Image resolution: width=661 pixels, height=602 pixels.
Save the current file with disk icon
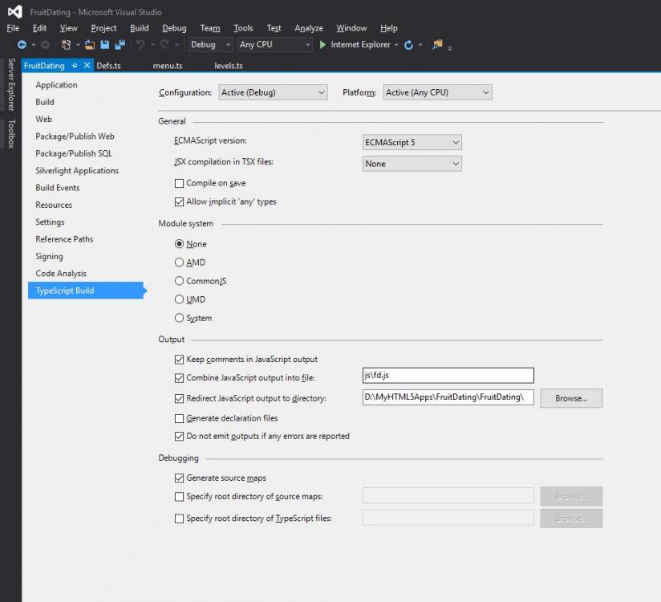(x=104, y=45)
